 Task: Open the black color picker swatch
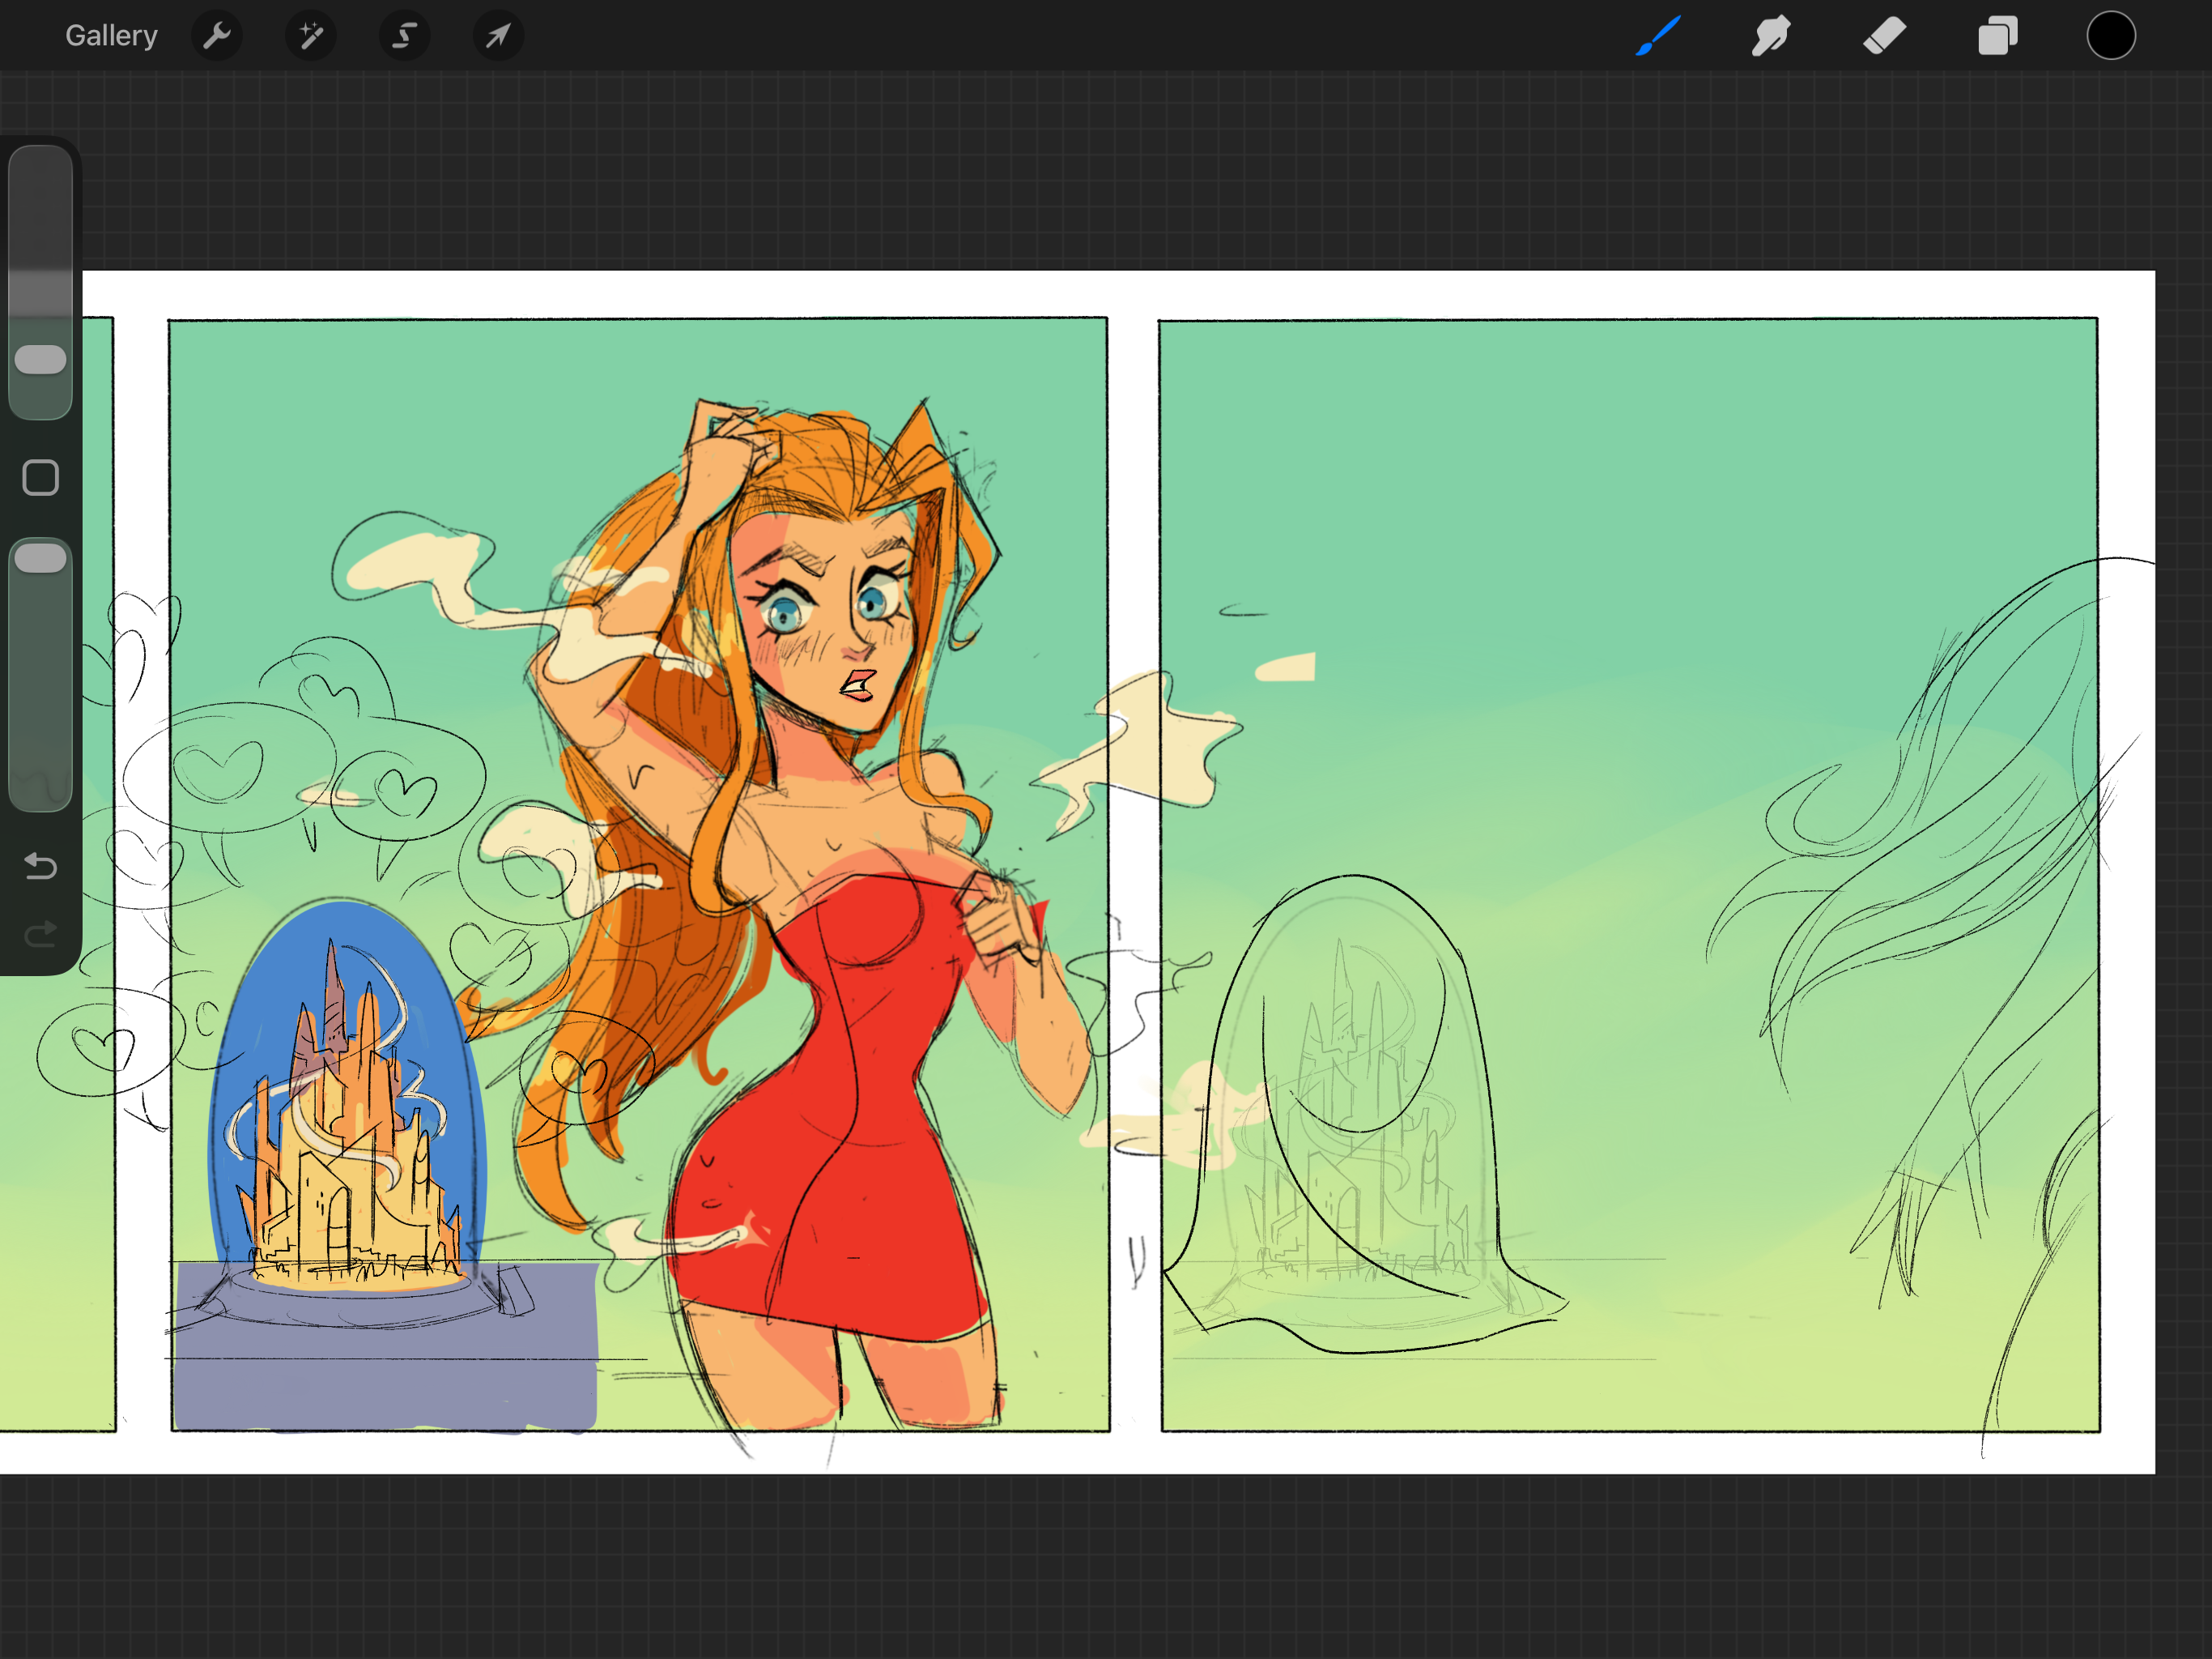[2110, 36]
